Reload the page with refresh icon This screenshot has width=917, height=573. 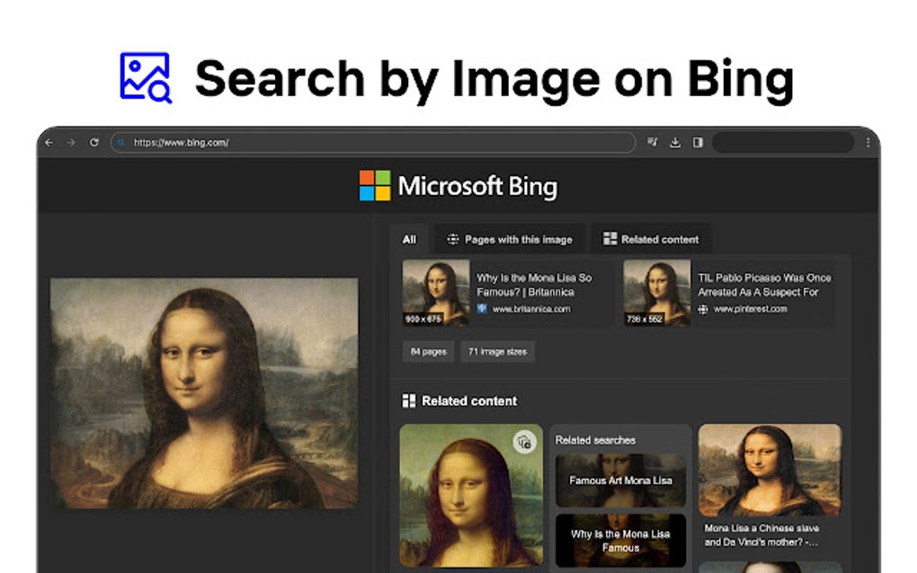tap(94, 143)
